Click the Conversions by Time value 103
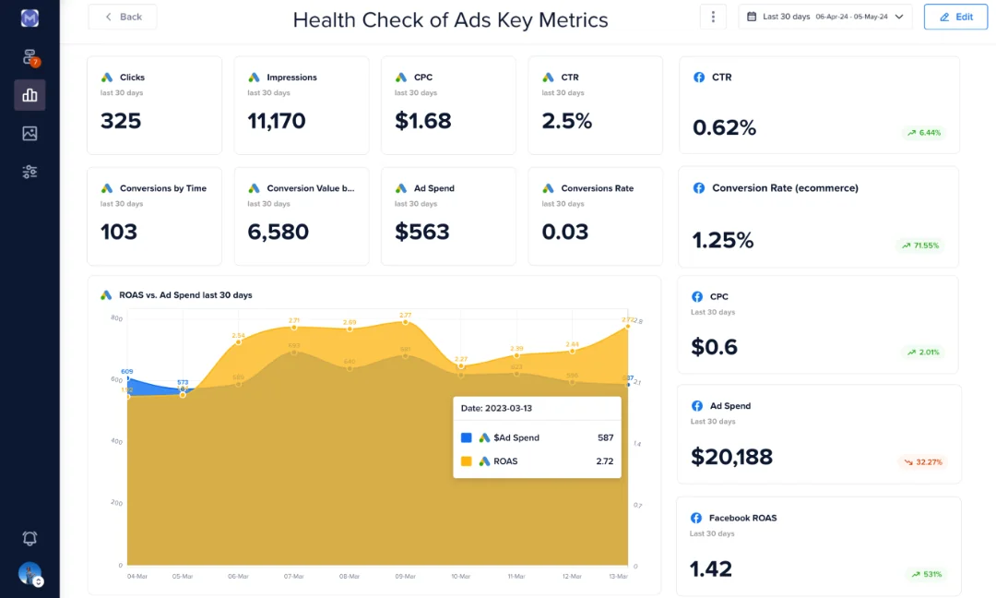This screenshot has width=996, height=598. tap(119, 232)
